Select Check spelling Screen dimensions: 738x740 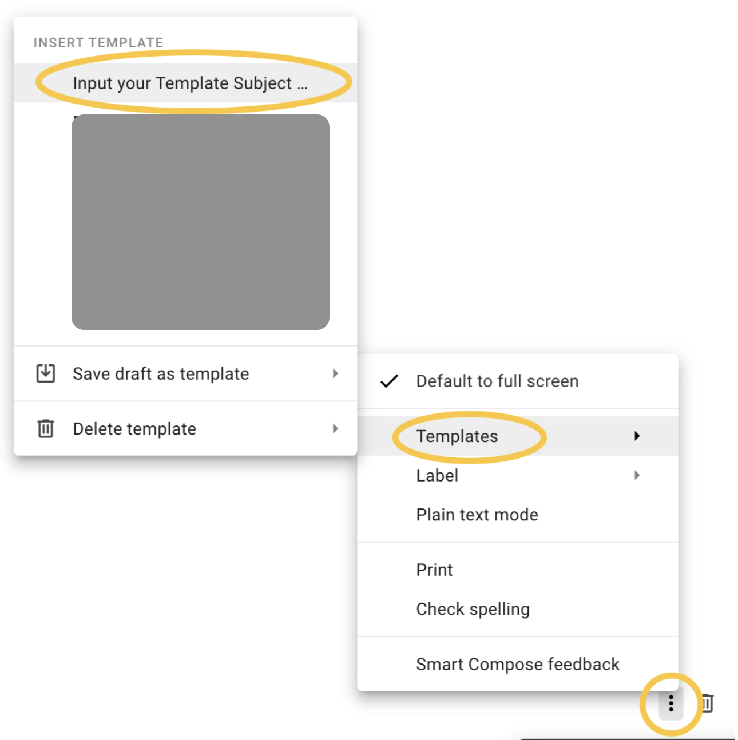tap(473, 609)
